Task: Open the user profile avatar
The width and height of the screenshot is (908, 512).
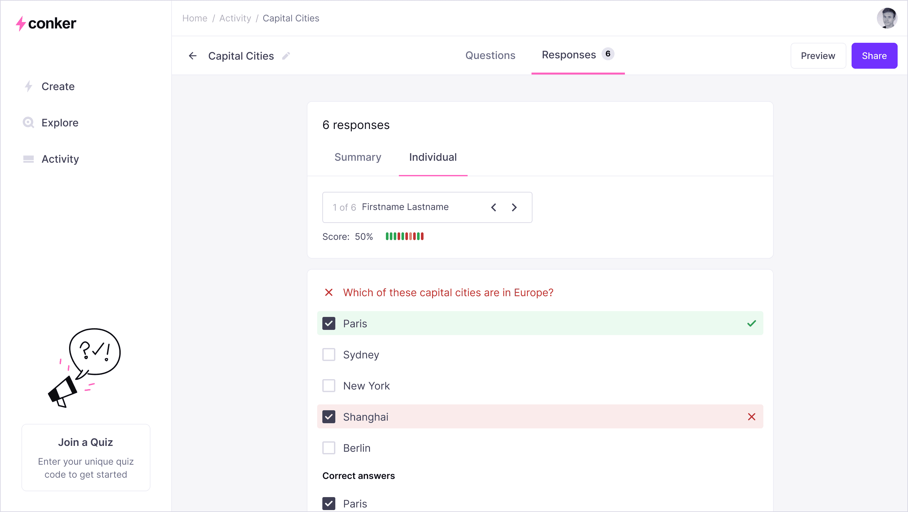Action: [887, 18]
